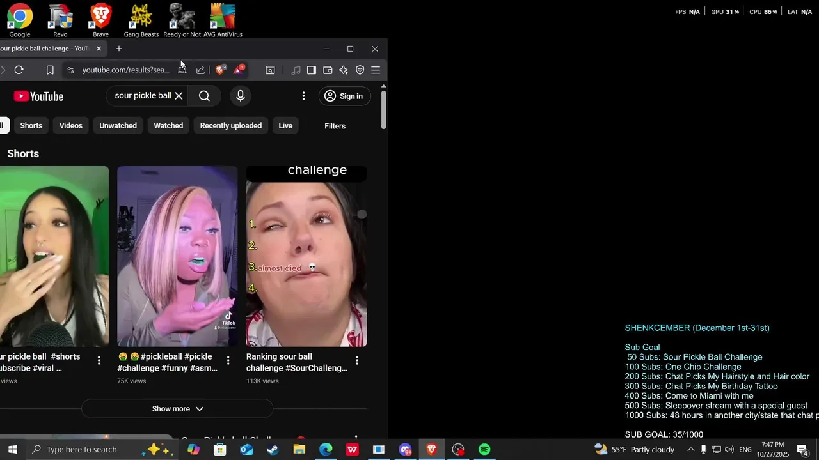819x460 pixels.
Task: Open the Brave desktop shortcut
Action: [x=100, y=20]
